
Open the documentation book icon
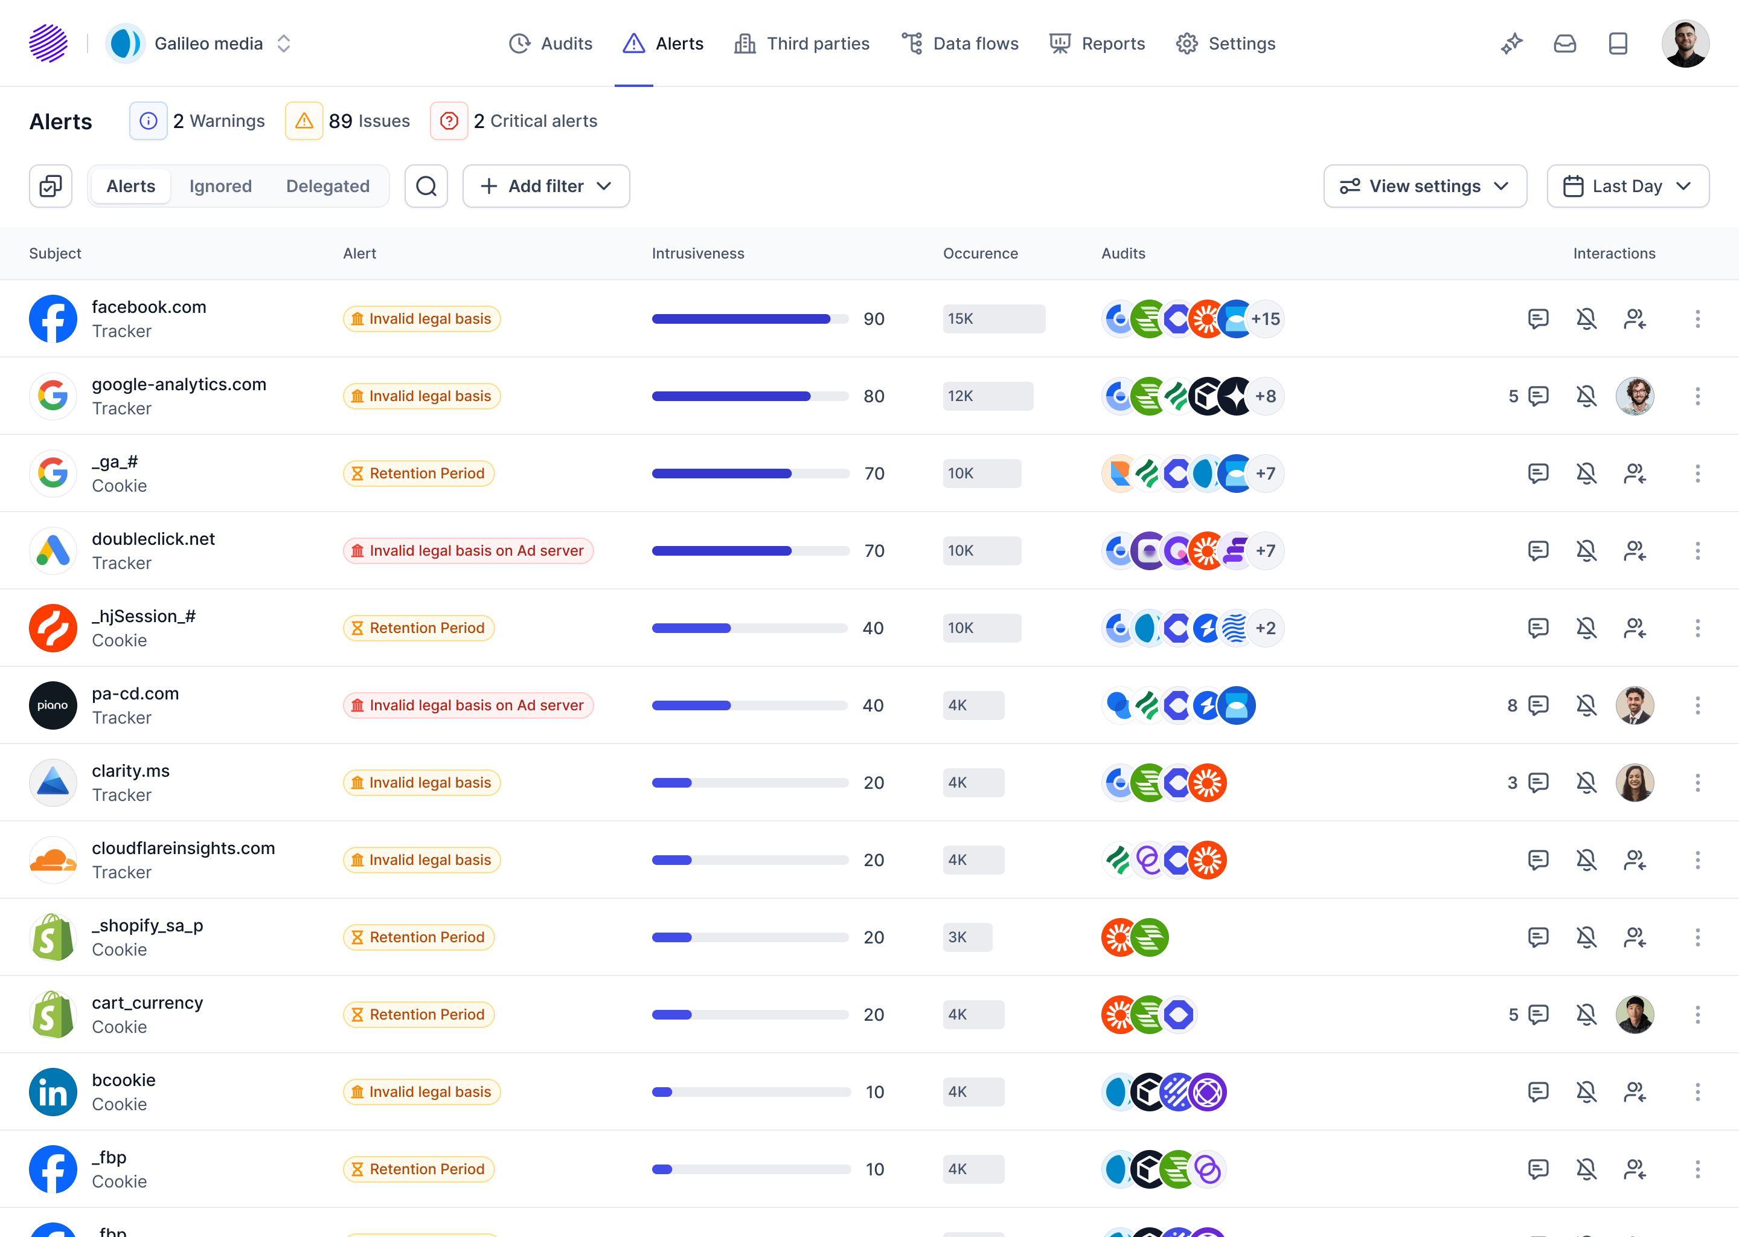tap(1618, 43)
